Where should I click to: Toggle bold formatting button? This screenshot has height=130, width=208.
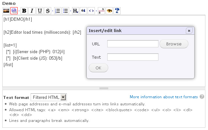click(24, 11)
